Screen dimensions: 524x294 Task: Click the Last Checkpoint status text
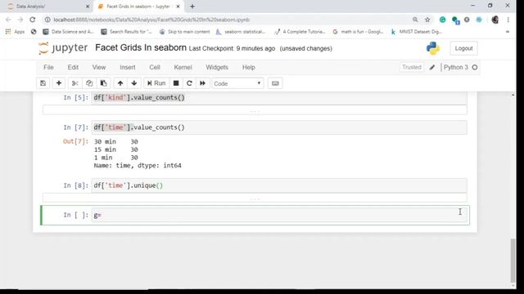click(x=232, y=49)
